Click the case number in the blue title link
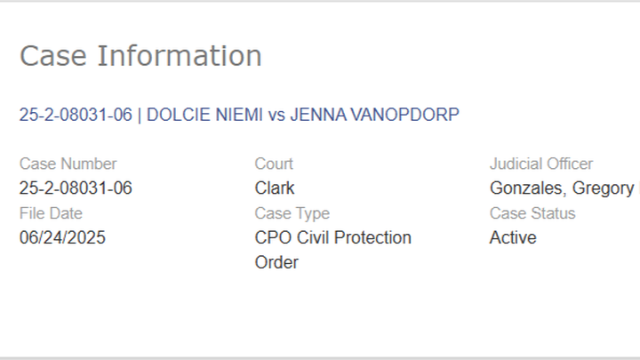 (x=76, y=115)
